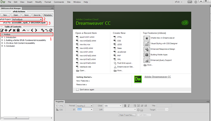Open the Edit menu

[16, 2]
